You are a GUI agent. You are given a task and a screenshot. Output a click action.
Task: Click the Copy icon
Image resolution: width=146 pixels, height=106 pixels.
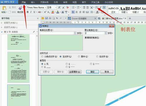pos(10,12)
